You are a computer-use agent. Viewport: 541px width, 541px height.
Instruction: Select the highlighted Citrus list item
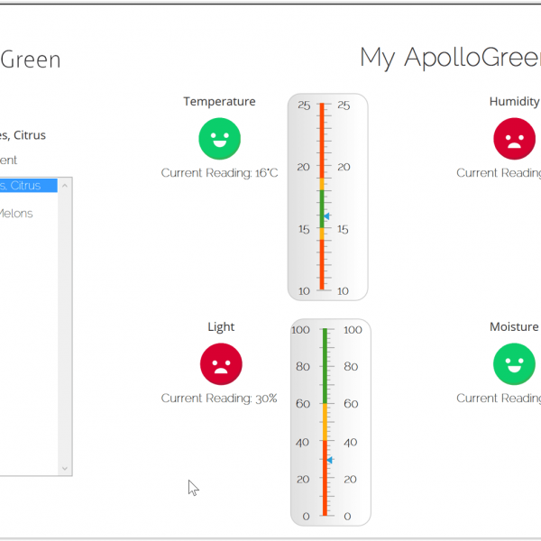[29, 186]
